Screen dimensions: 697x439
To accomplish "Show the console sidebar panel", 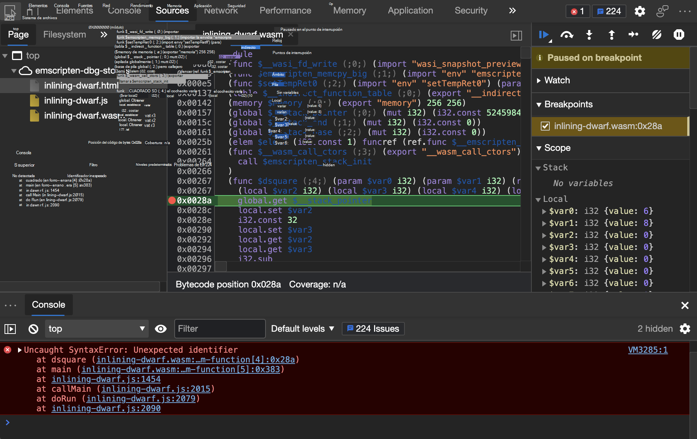I will [x=10, y=329].
